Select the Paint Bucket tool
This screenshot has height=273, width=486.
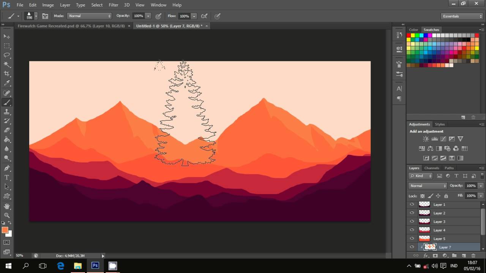7,140
